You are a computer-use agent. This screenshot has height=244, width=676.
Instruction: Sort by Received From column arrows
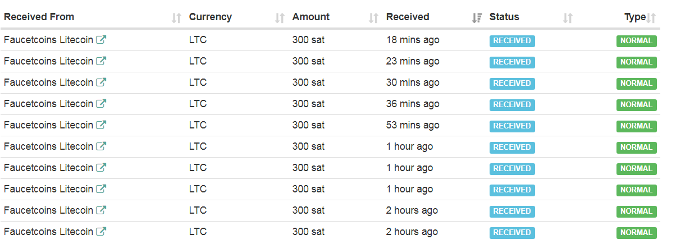(x=176, y=19)
